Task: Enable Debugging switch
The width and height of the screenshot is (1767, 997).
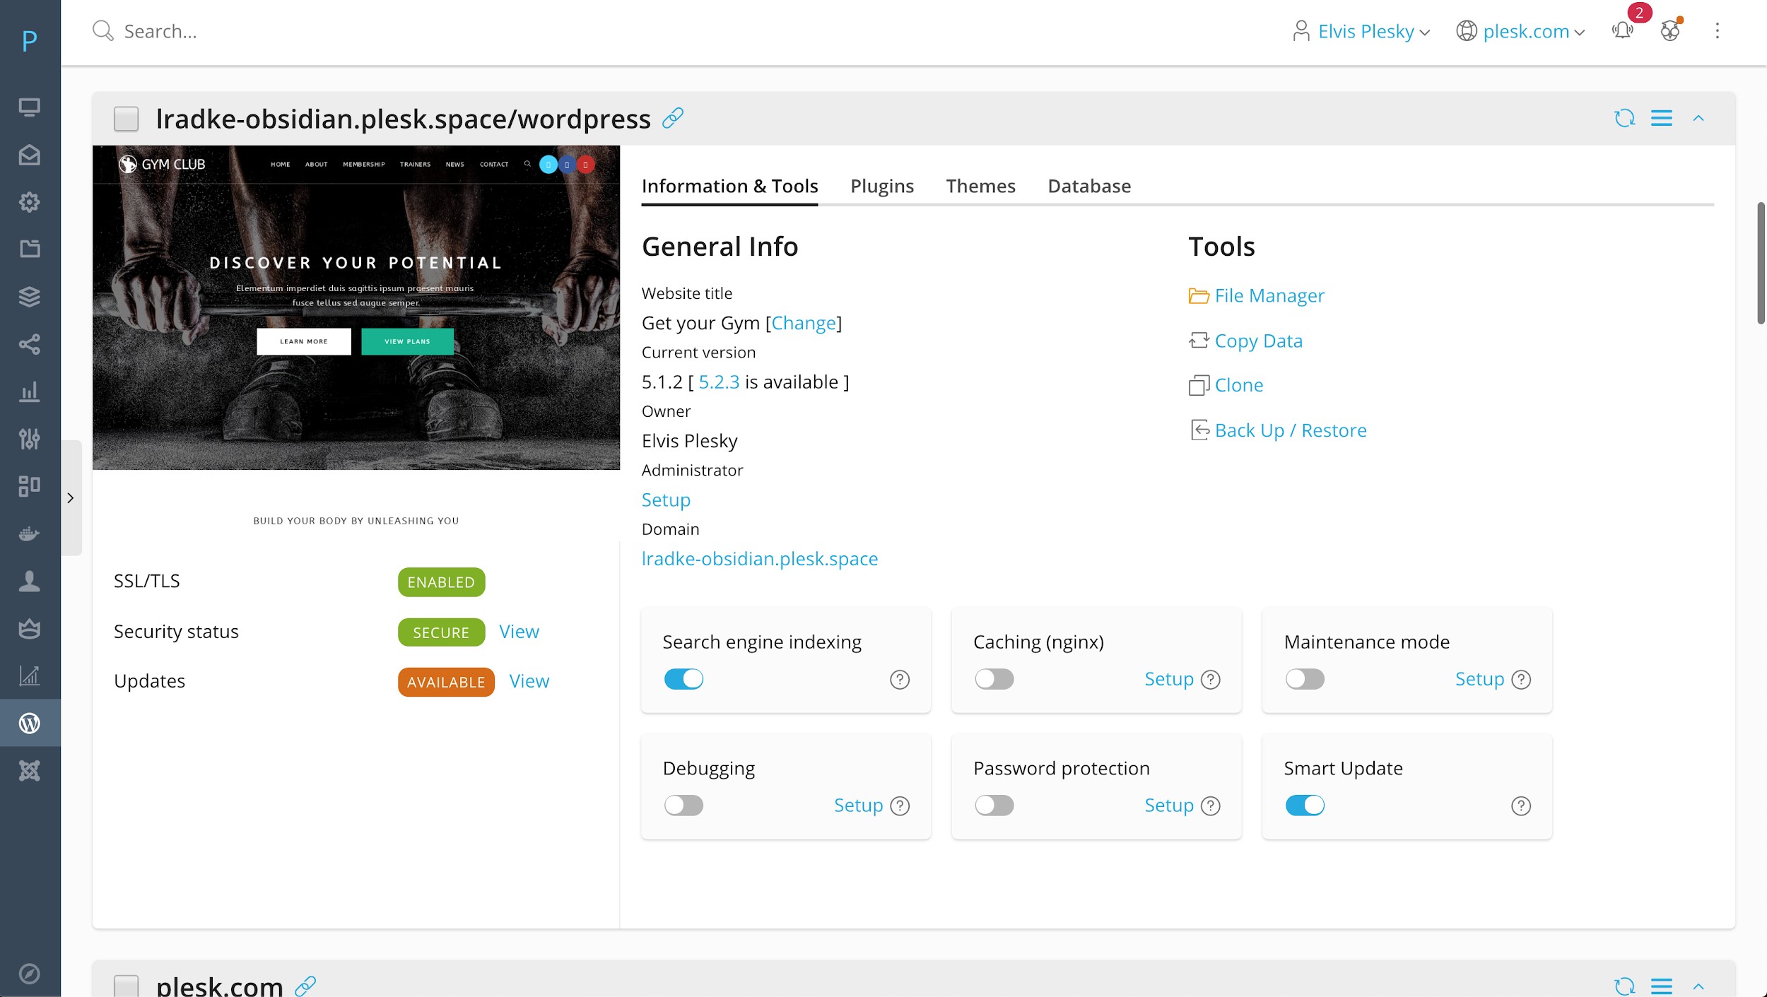Action: [683, 806]
